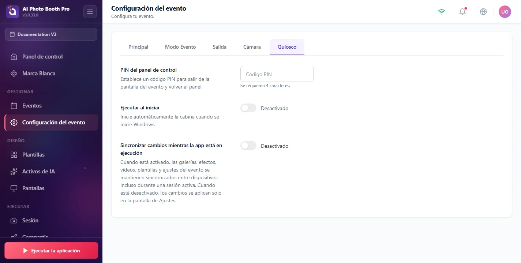The width and height of the screenshot is (521, 263).
Task: Select Configuración del evento sidebar item
Action: pos(51,123)
